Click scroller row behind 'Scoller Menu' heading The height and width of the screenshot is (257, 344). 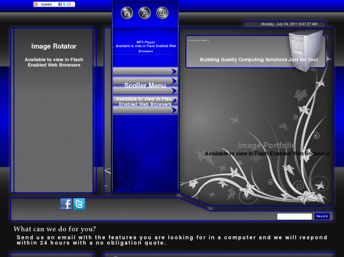[x=145, y=81]
